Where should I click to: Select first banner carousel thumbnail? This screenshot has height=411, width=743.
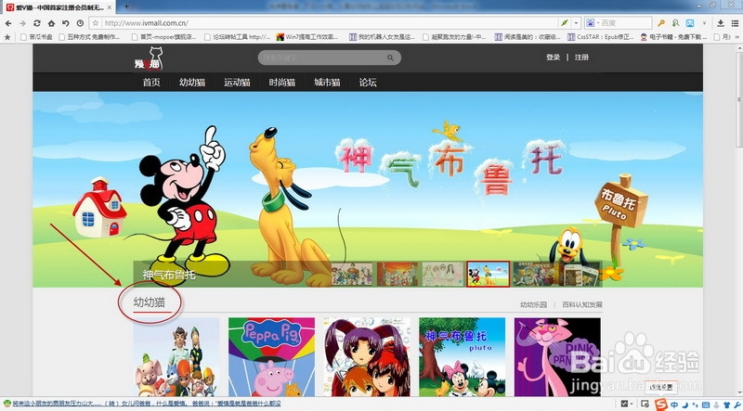[352, 275]
